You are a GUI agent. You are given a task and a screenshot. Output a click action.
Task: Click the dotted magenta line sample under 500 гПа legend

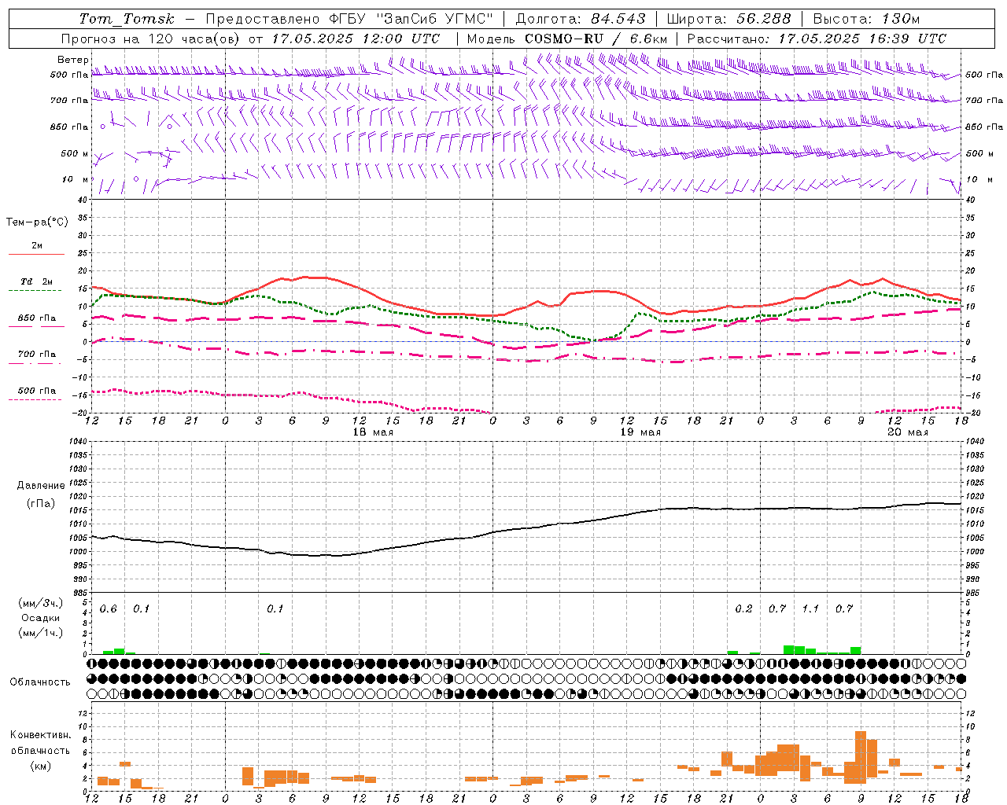pyautogui.click(x=35, y=399)
